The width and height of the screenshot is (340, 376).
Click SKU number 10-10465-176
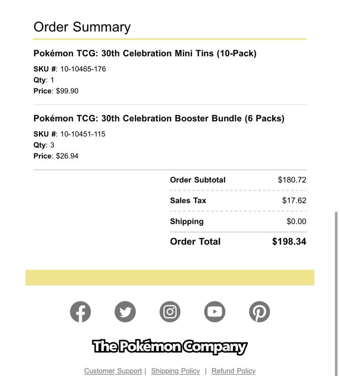pyautogui.click(x=83, y=69)
